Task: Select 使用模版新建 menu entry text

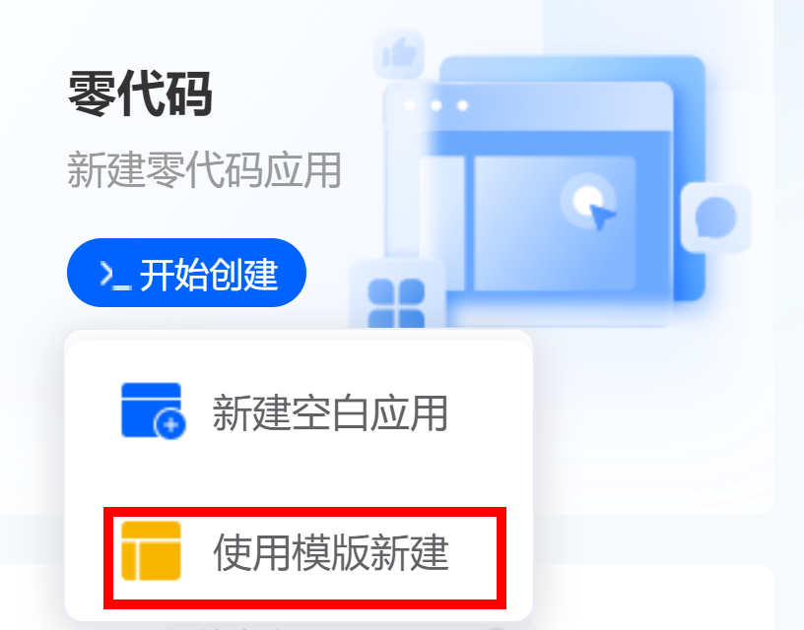Action: click(331, 552)
